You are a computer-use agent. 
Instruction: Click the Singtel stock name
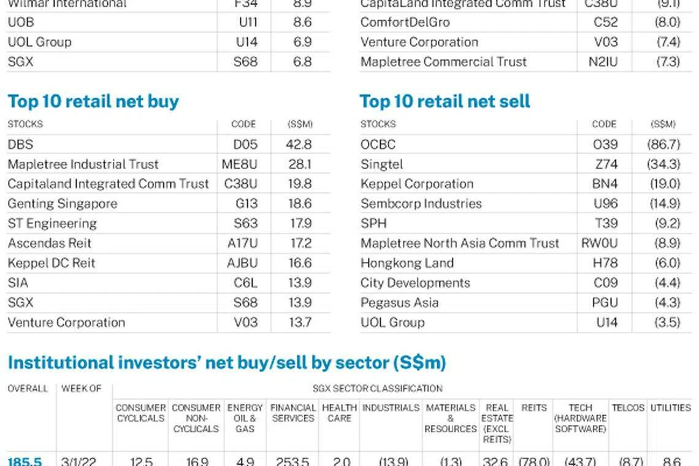[381, 164]
